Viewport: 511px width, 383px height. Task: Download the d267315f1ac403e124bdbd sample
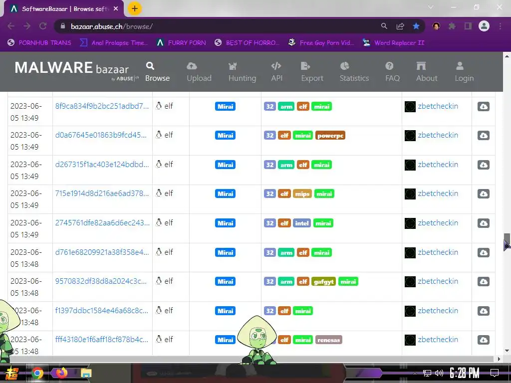[483, 165]
